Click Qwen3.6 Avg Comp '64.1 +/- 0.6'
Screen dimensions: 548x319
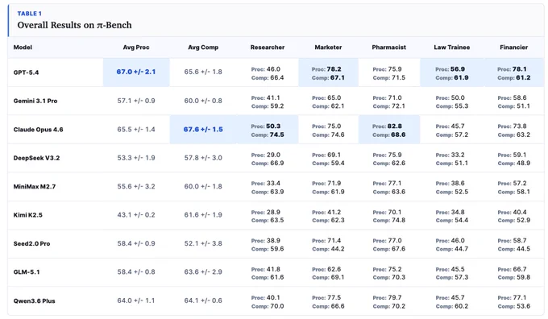click(x=203, y=300)
